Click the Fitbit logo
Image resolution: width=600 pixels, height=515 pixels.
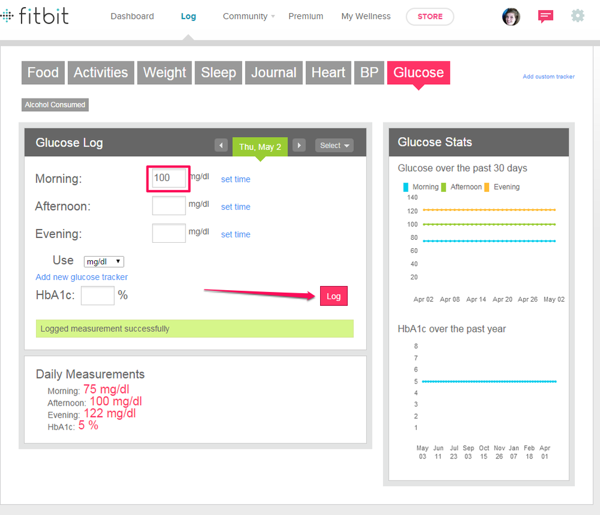34,16
